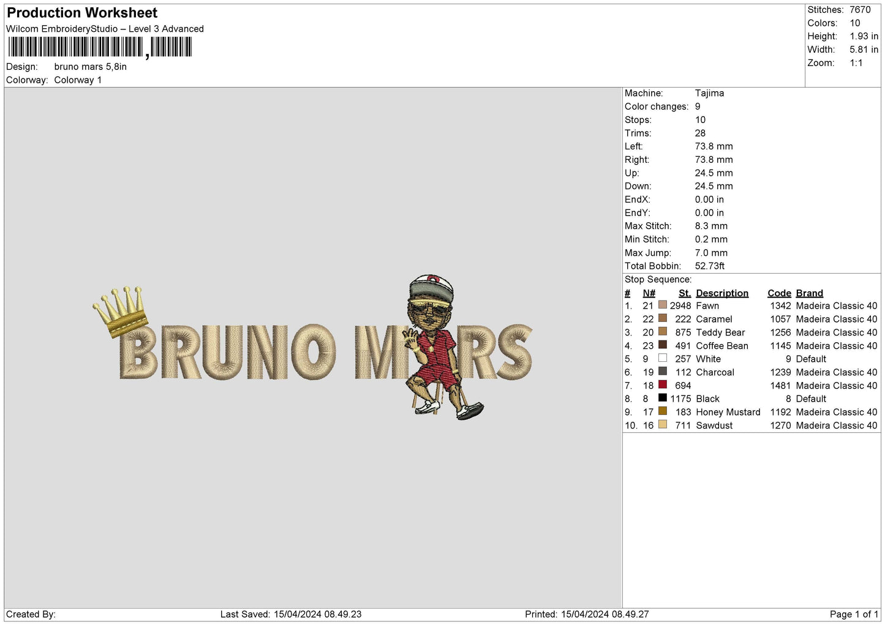
Task: Click the Colors count 10
Action: [x=855, y=23]
